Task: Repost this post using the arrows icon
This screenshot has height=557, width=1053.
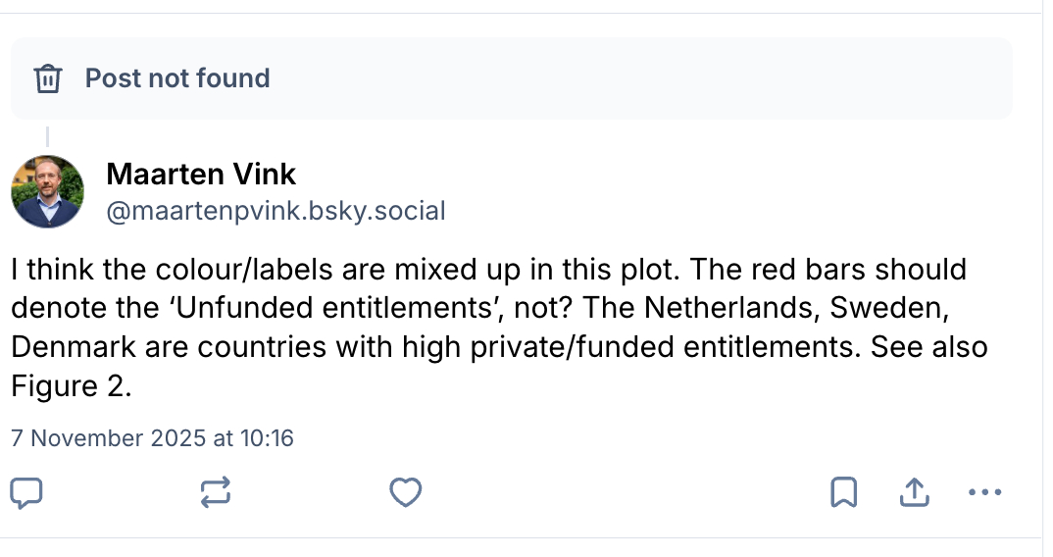Action: click(216, 492)
